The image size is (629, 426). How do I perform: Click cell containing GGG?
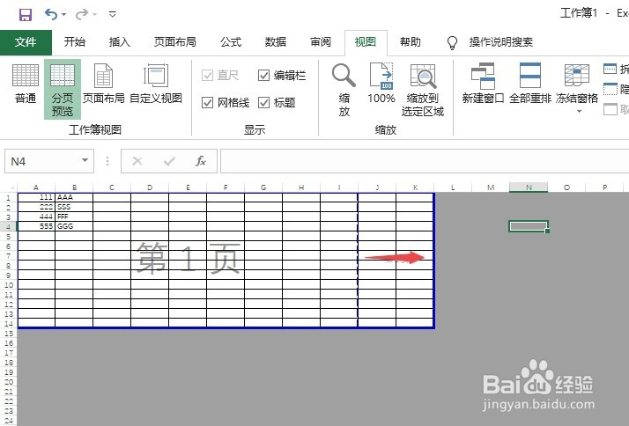74,226
